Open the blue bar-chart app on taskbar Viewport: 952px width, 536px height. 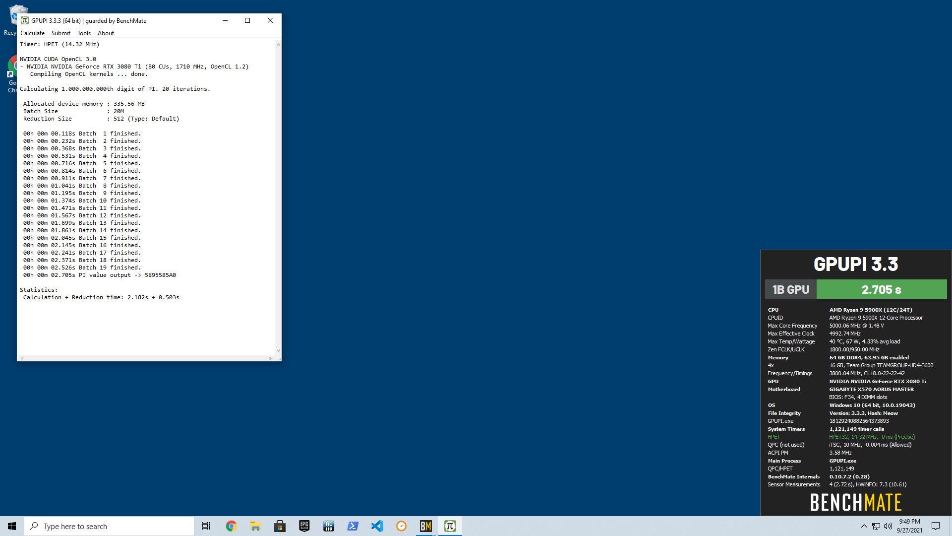(328, 526)
